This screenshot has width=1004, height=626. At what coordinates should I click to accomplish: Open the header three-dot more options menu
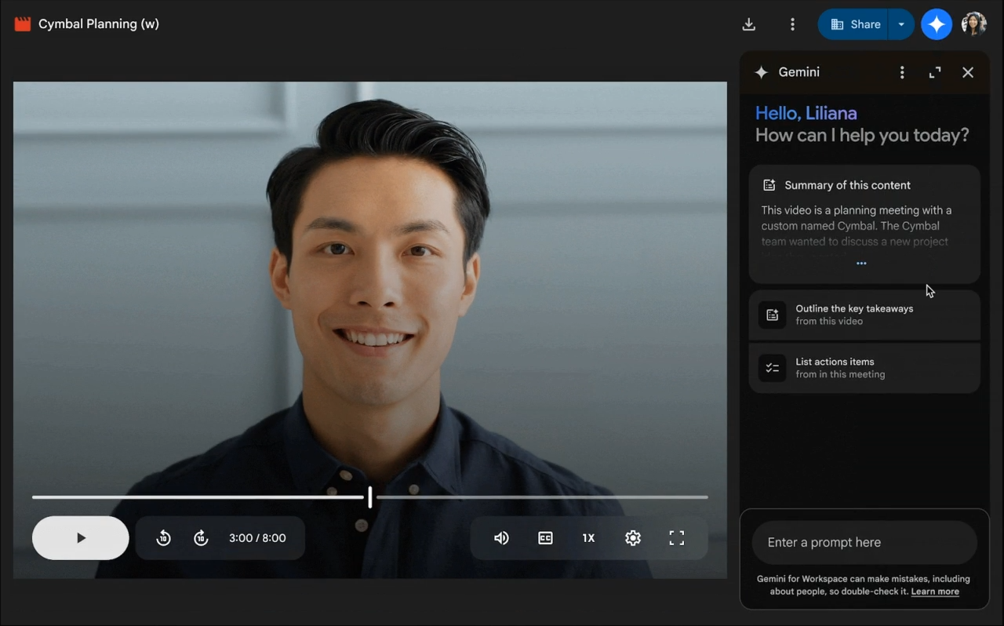click(792, 24)
